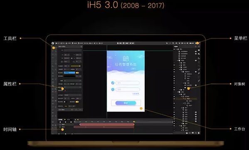Click the play preview icon in the top menu bar
Viewport: 249px width, 150px height.
pos(118,43)
